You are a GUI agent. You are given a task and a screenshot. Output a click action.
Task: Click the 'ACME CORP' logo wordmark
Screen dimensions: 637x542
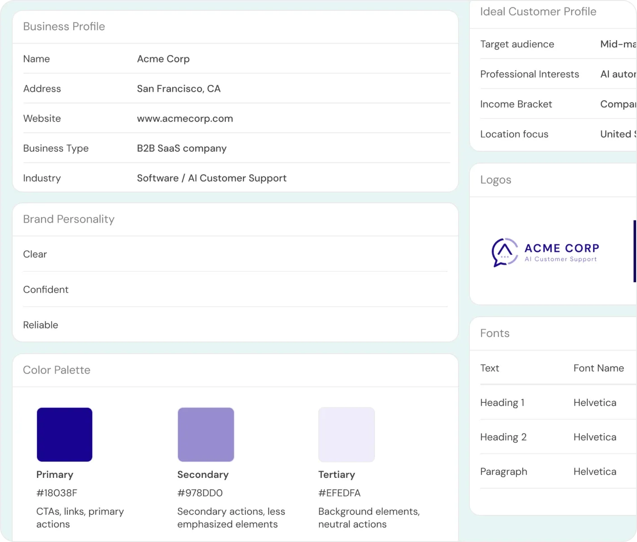click(x=562, y=248)
